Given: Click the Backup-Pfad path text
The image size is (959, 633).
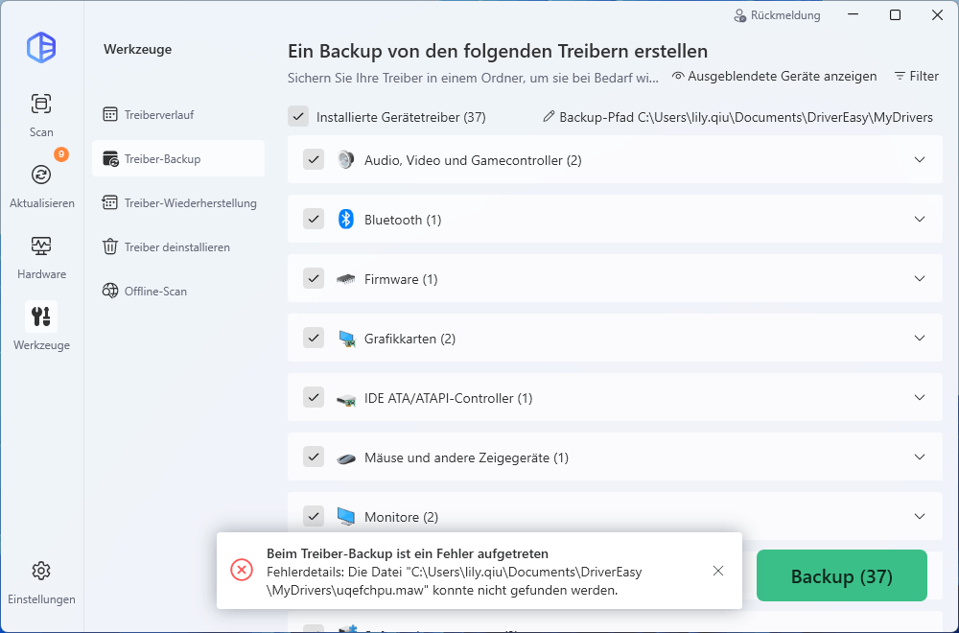Looking at the screenshot, I should (746, 117).
